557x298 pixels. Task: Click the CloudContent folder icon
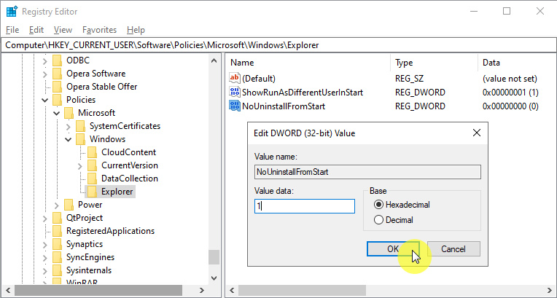92,152
